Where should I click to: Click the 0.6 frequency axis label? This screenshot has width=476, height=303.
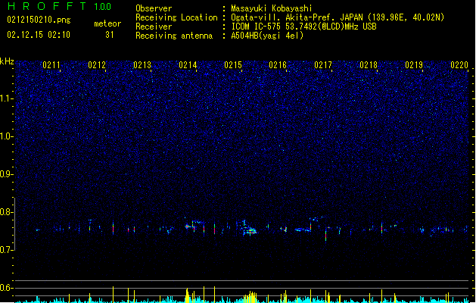click(6, 288)
